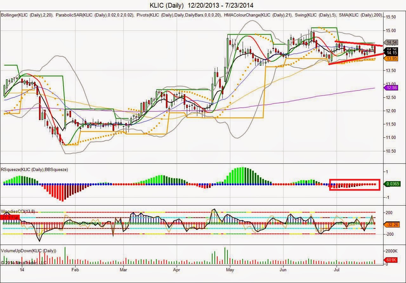The image size is (406, 283).
Task: Click the red 601K volume marker
Action: click(x=390, y=260)
